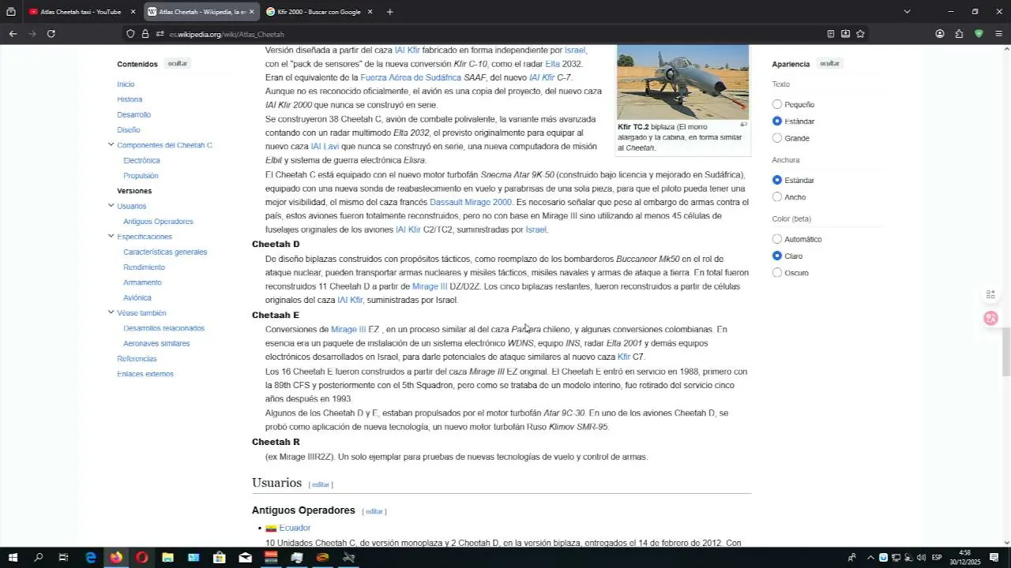Open Windows taskbar search magnifier
Screen dimensions: 1011x568
tap(38, 558)
